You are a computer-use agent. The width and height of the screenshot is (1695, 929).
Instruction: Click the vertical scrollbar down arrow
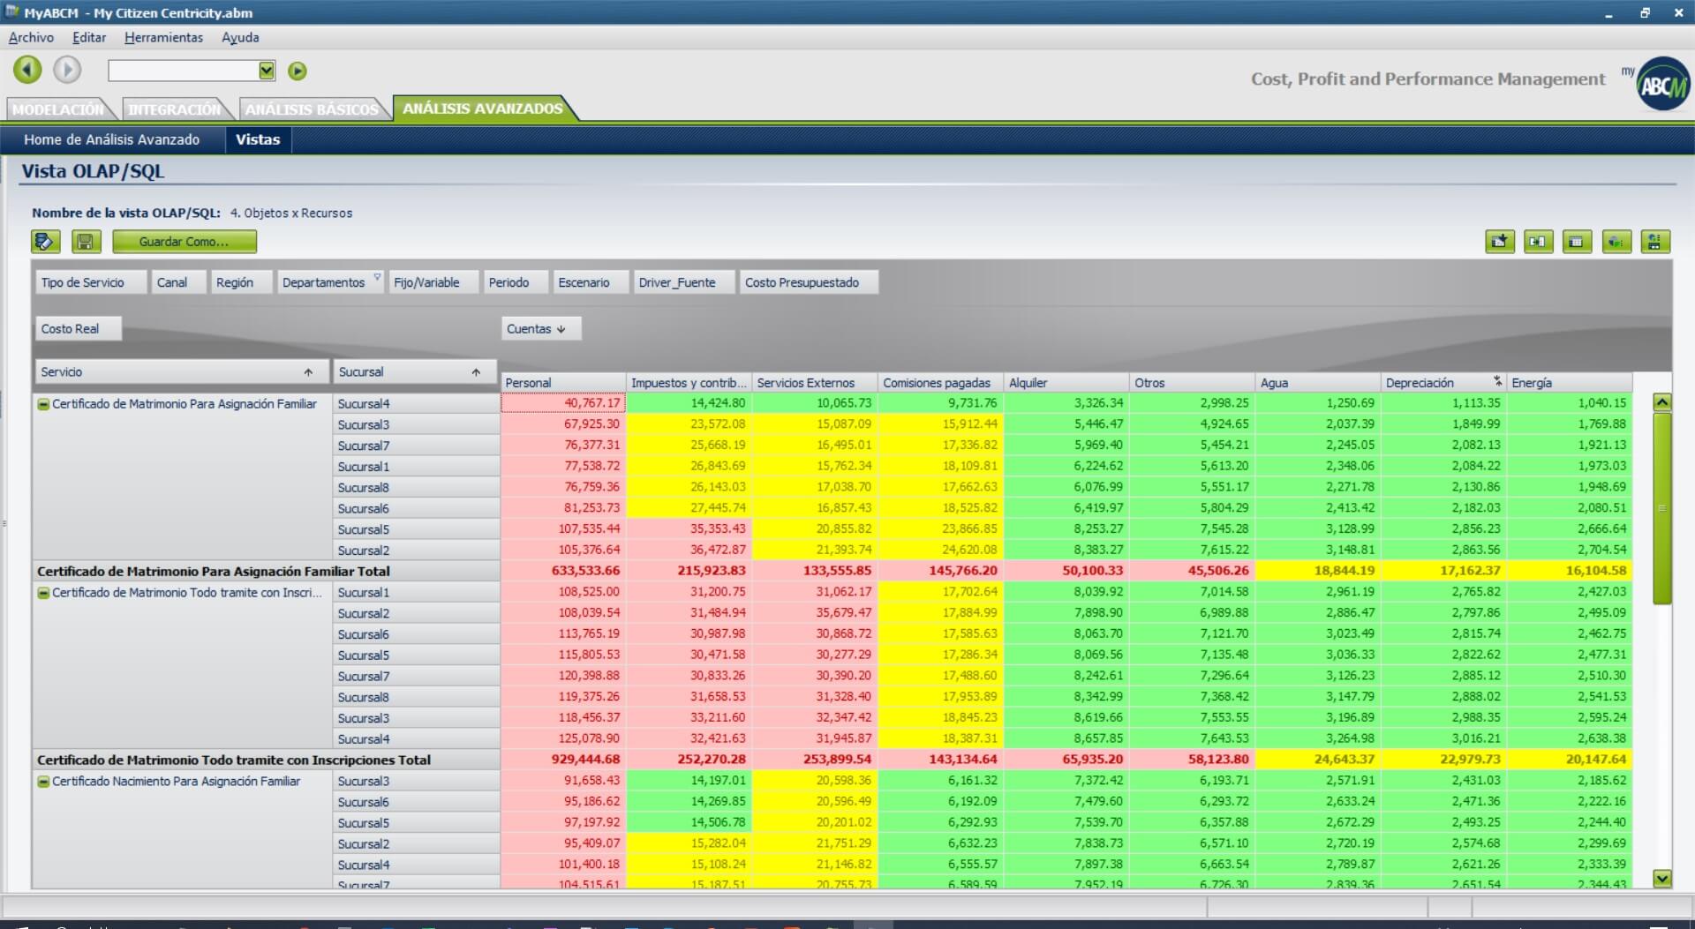pyautogui.click(x=1662, y=879)
